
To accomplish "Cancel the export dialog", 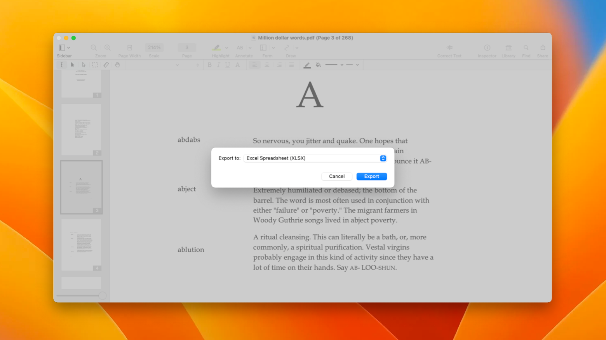I will pyautogui.click(x=336, y=176).
